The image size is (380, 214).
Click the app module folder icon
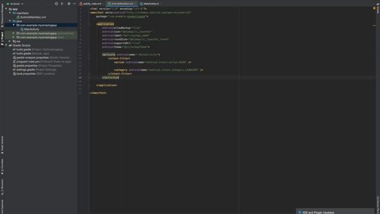(11, 9)
